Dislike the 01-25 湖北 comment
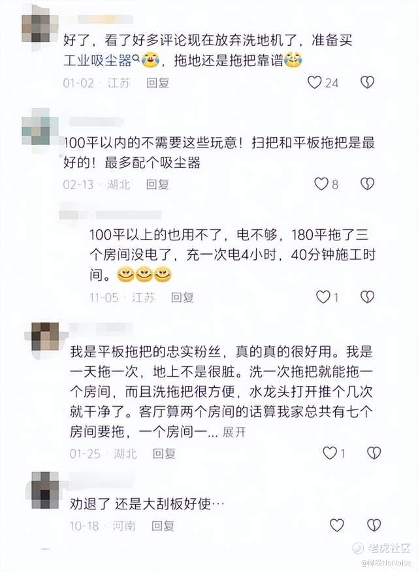This screenshot has width=418, height=572. coord(374,453)
